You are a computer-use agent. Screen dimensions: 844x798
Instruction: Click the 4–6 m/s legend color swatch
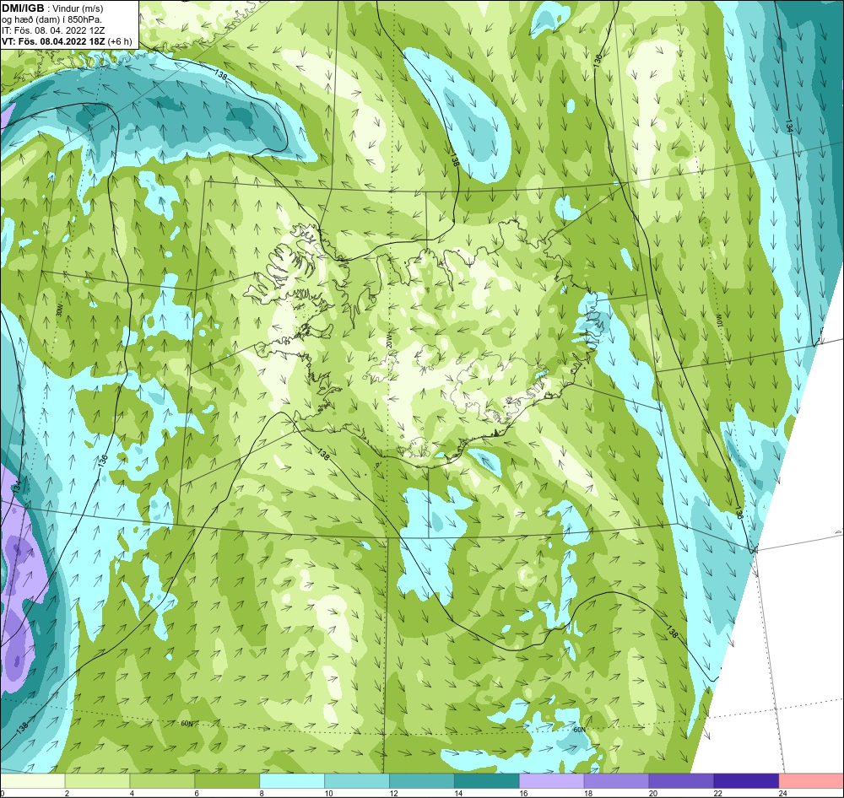tap(162, 781)
